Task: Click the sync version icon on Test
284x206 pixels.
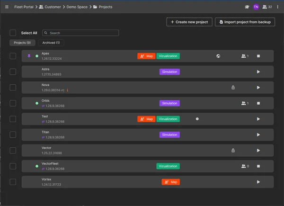Action: [x=43, y=122]
